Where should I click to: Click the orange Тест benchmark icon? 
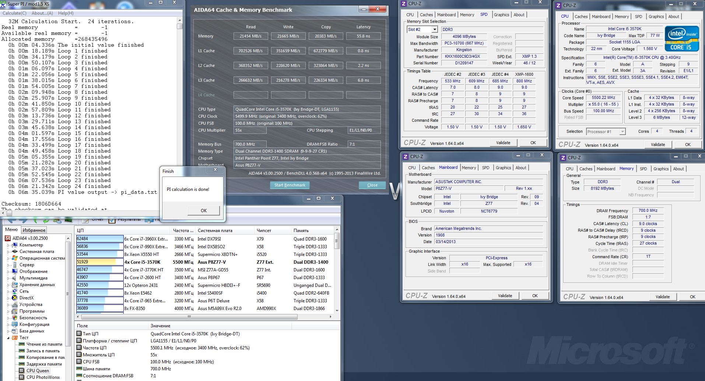(x=15, y=338)
